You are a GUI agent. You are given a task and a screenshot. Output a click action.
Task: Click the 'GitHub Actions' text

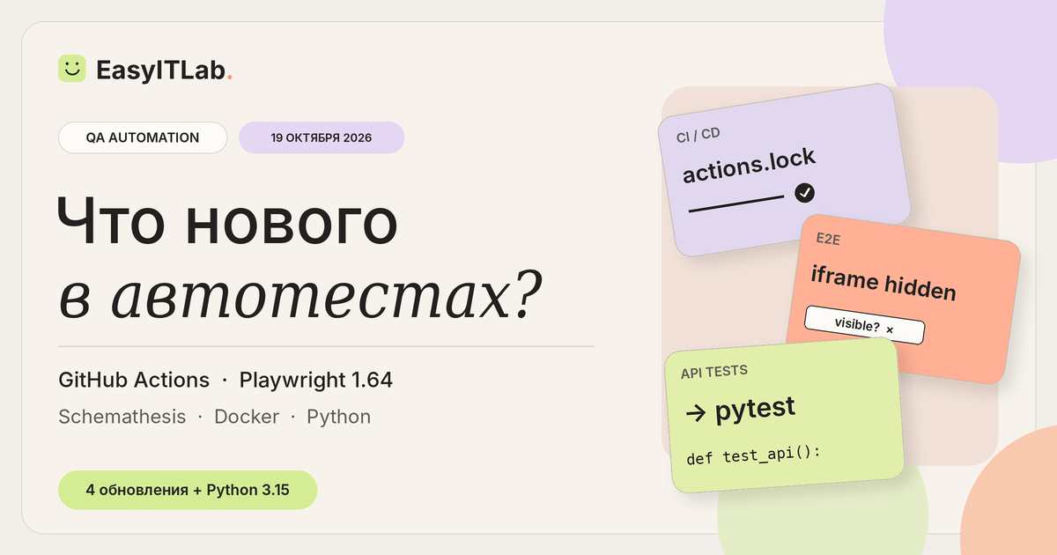click(x=134, y=381)
